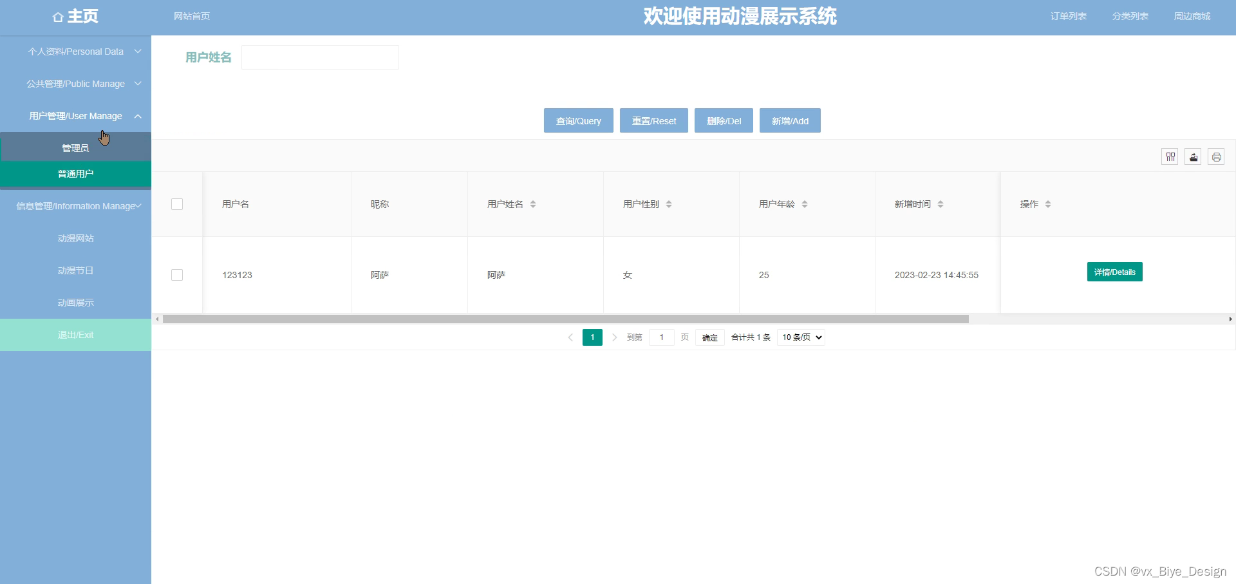
Task: Click the 删除/Del button
Action: point(724,120)
